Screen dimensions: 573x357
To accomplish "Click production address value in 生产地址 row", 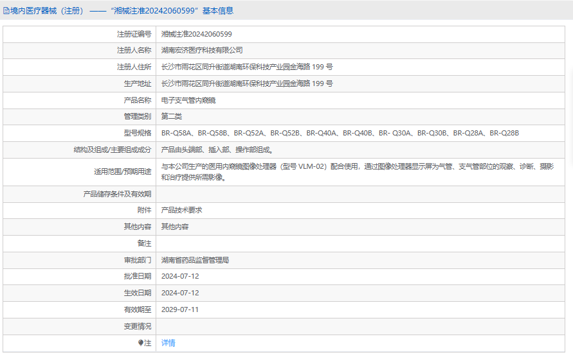I will pos(247,83).
